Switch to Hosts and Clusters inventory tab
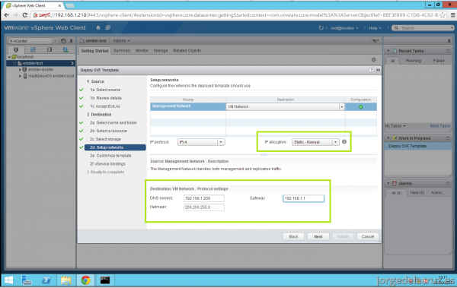The height and width of the screenshot is (288, 457). [x=16, y=49]
